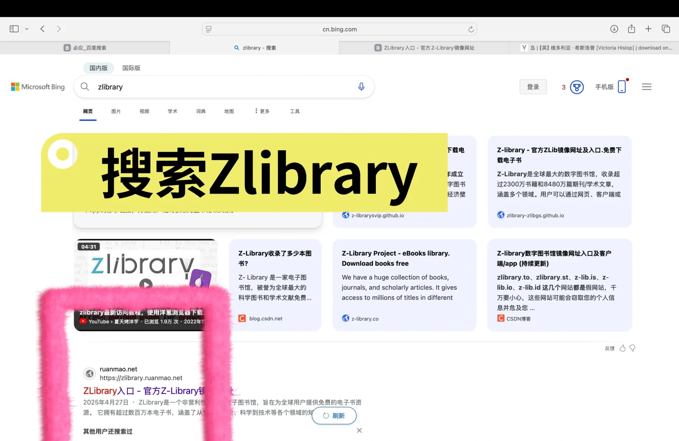Expand the 更多 menu
The height and width of the screenshot is (441, 679).
(x=262, y=111)
